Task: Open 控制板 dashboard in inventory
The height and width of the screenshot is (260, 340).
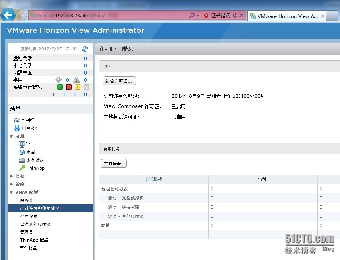Action: coord(28,120)
